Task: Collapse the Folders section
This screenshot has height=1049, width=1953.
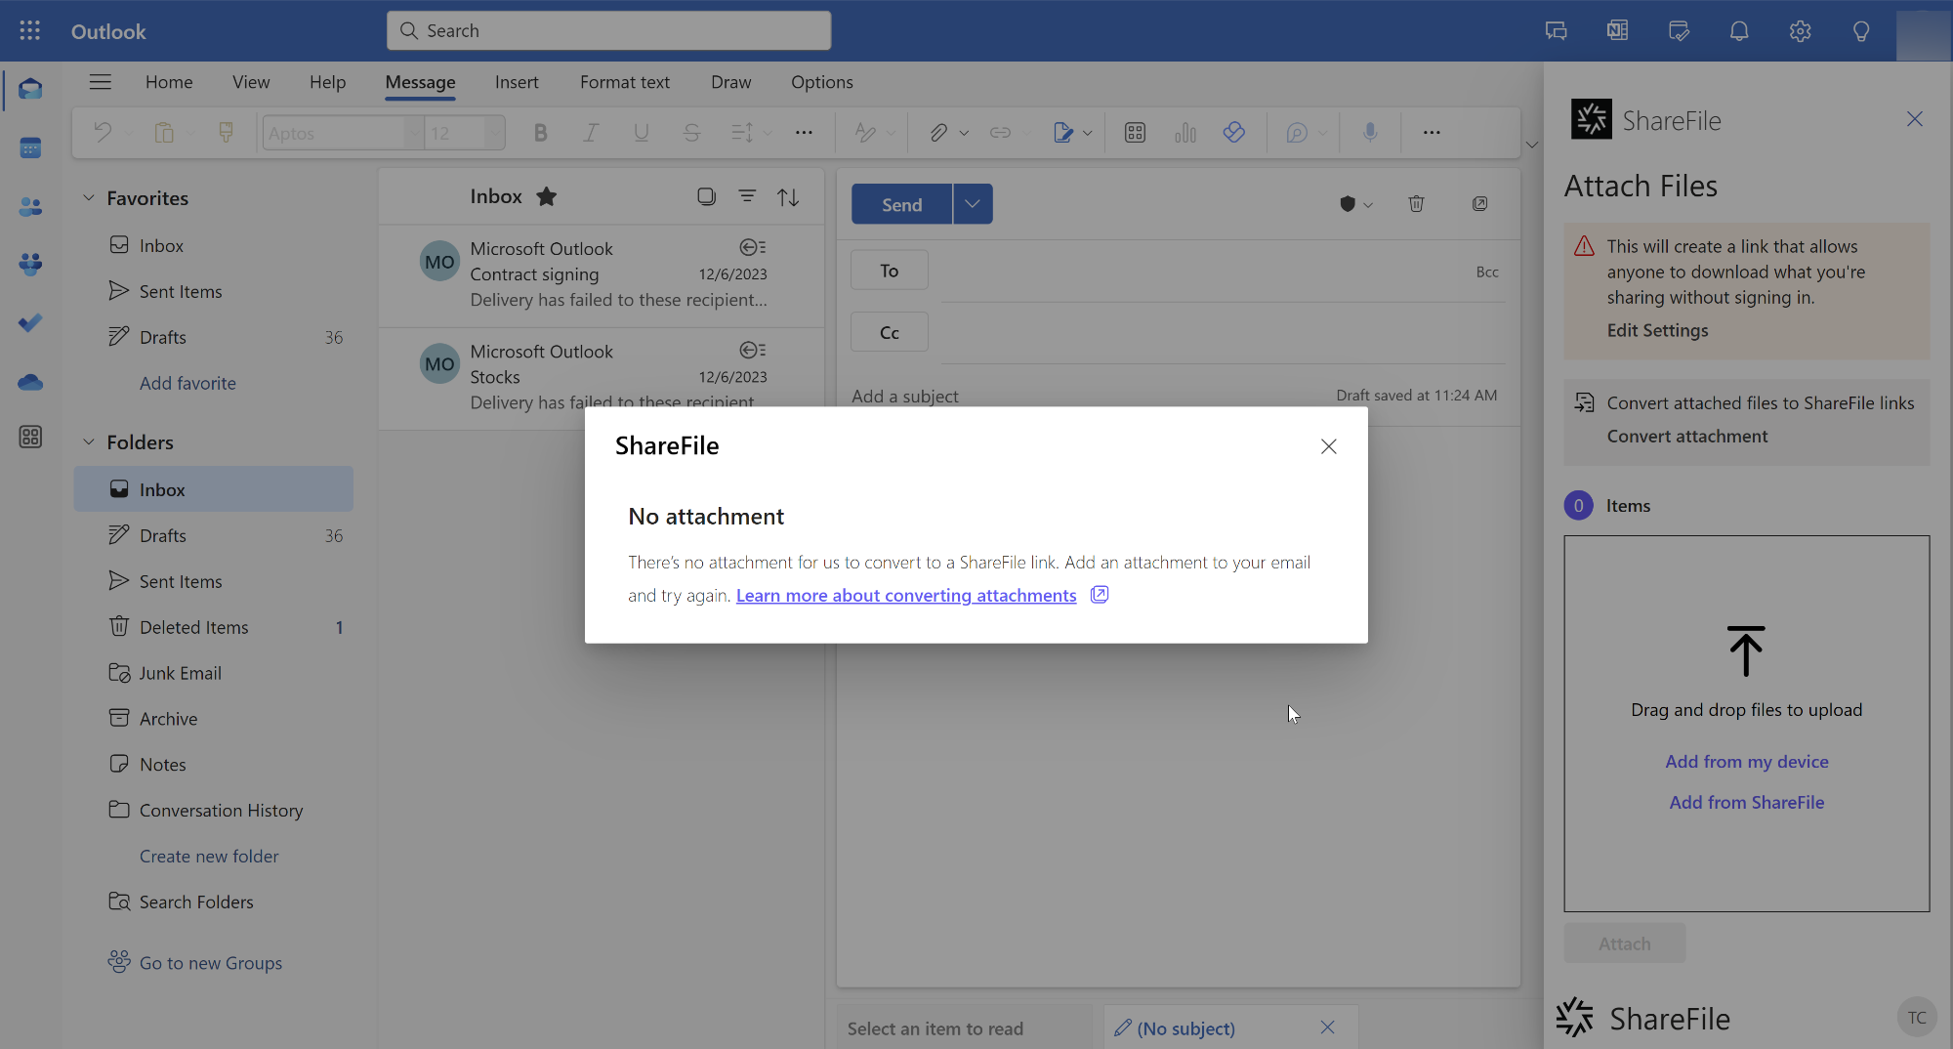Action: tap(88, 442)
